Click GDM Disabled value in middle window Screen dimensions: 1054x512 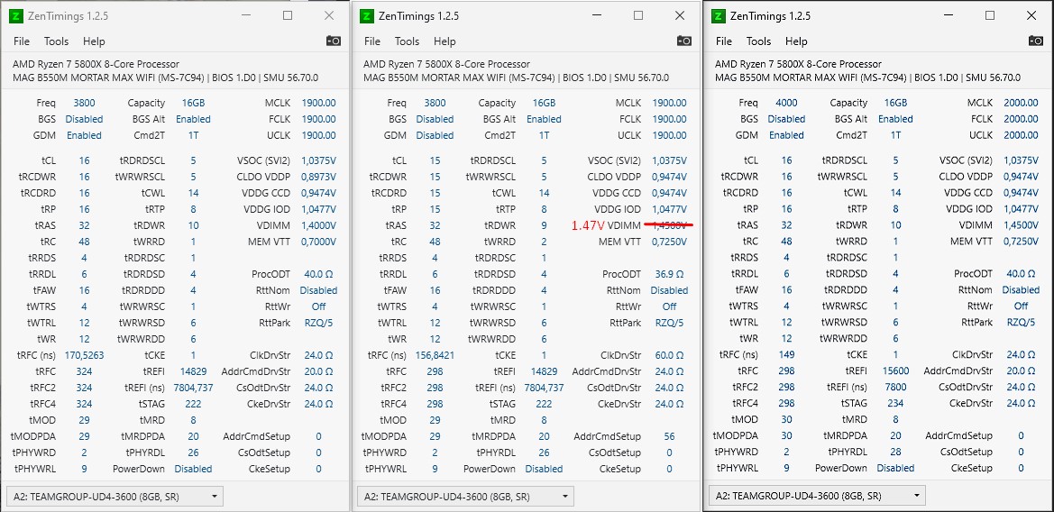pos(435,135)
